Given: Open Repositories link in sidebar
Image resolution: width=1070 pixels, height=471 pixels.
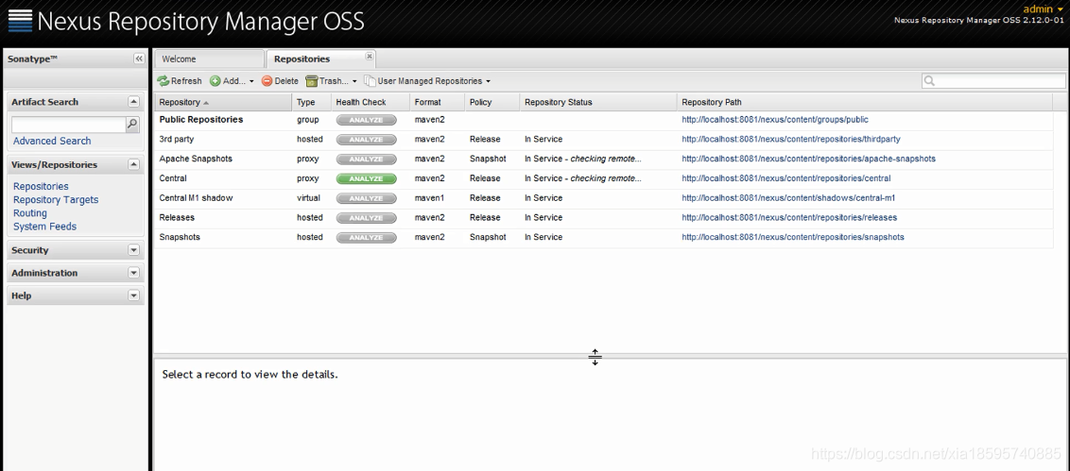Looking at the screenshot, I should click(41, 186).
